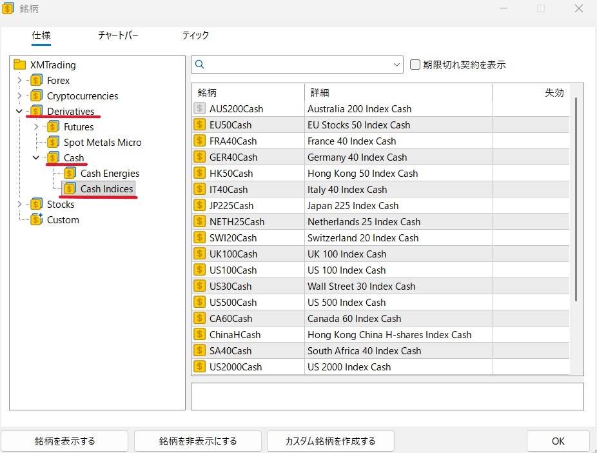Expand the Forex tree node
Image resolution: width=597 pixels, height=453 pixels.
tap(19, 81)
